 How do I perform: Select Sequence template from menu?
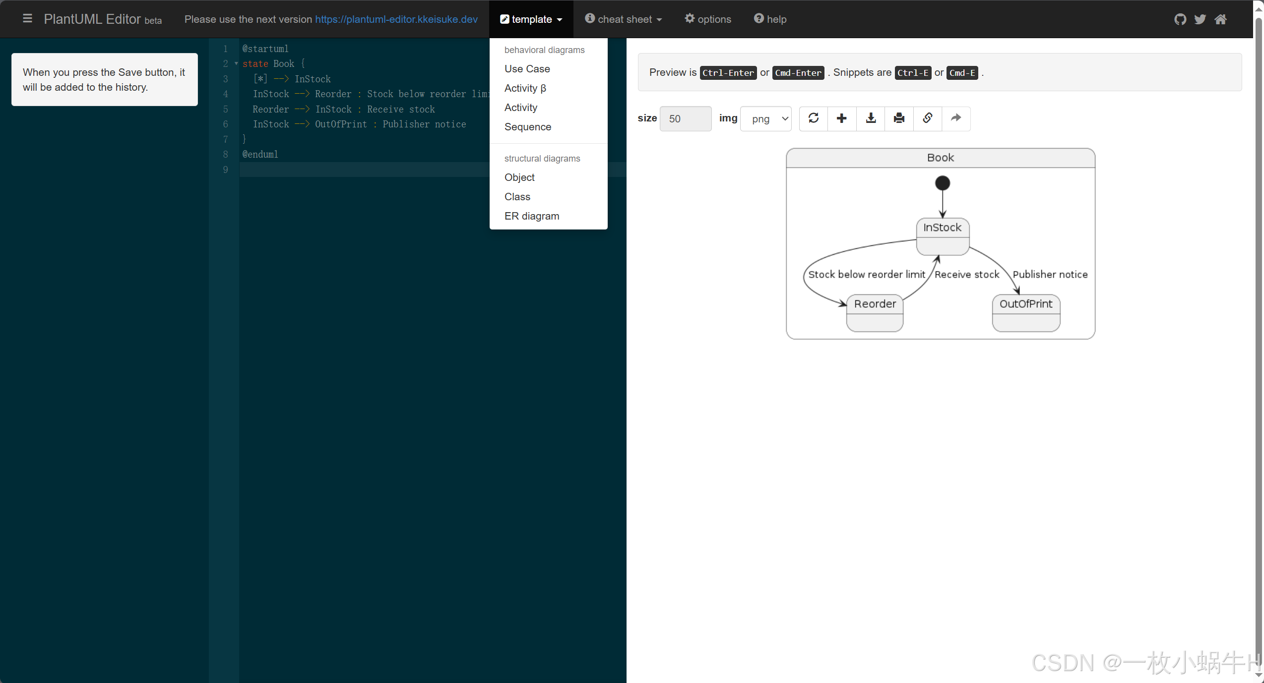tap(527, 127)
